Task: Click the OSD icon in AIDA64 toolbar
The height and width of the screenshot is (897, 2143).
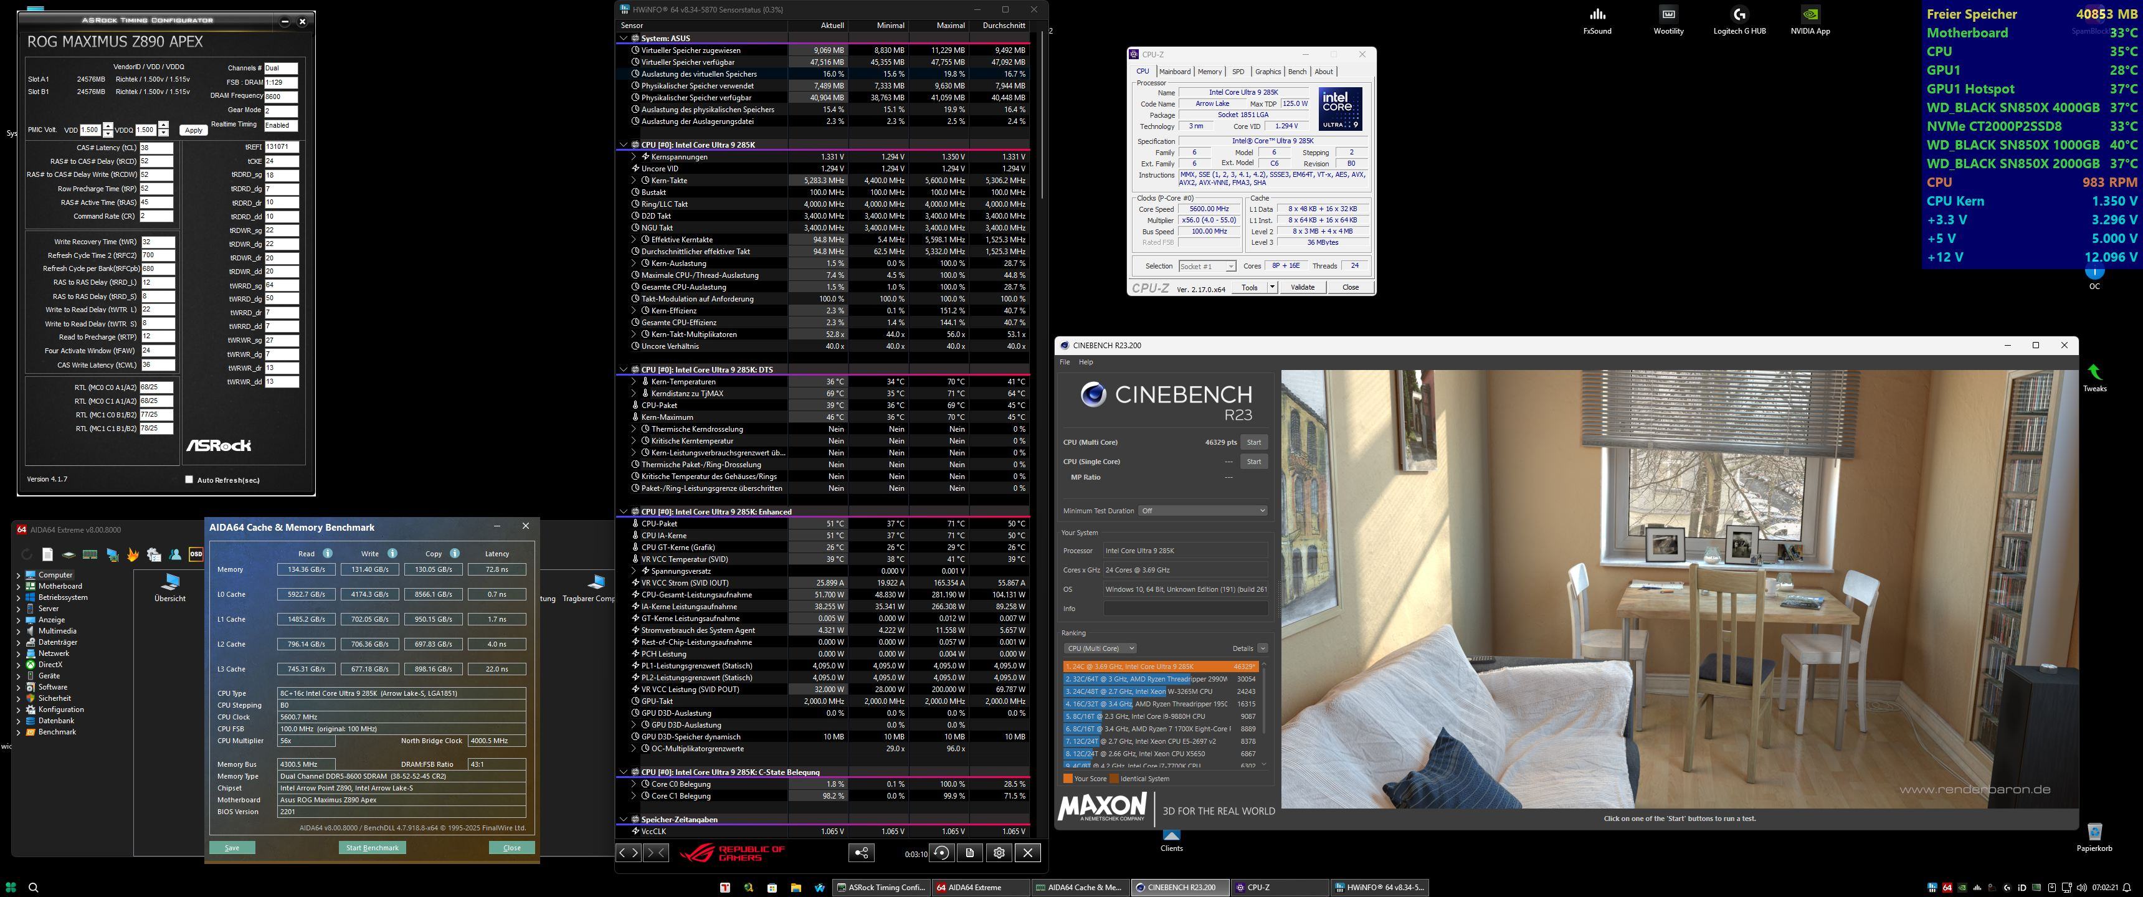Action: click(x=196, y=554)
